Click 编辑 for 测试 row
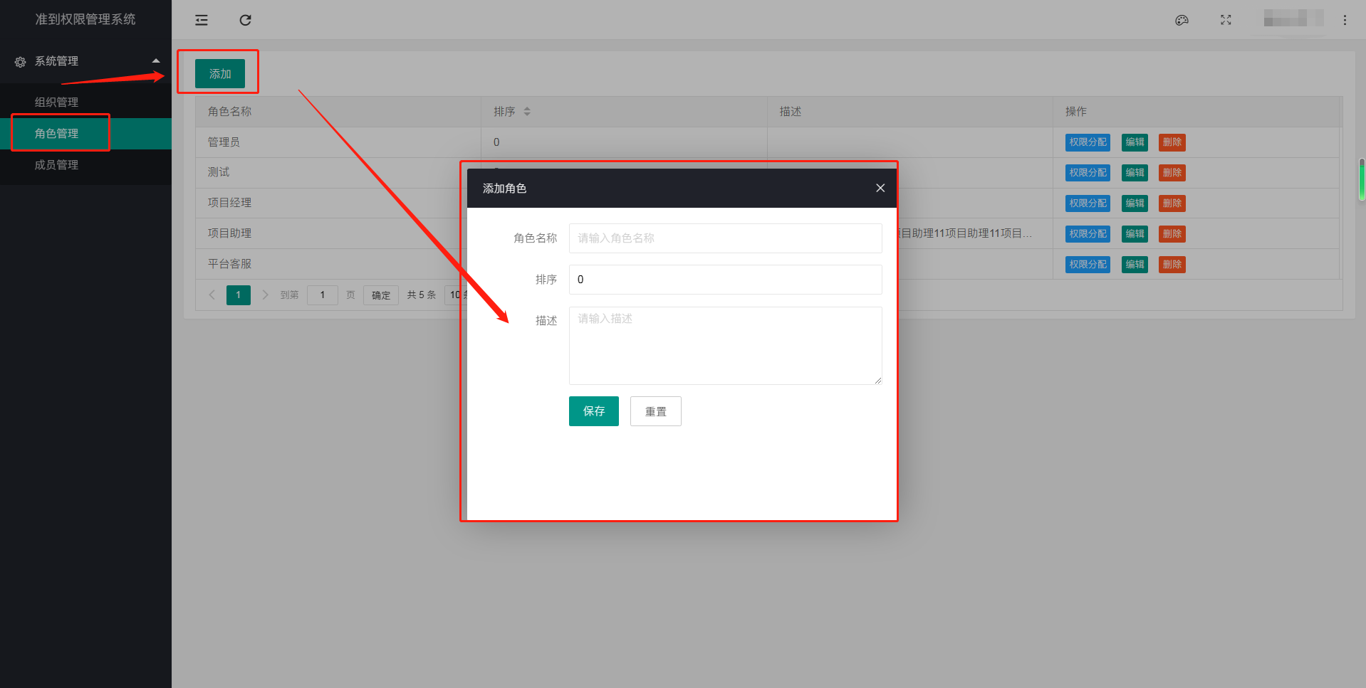The height and width of the screenshot is (688, 1366). pyautogui.click(x=1135, y=173)
